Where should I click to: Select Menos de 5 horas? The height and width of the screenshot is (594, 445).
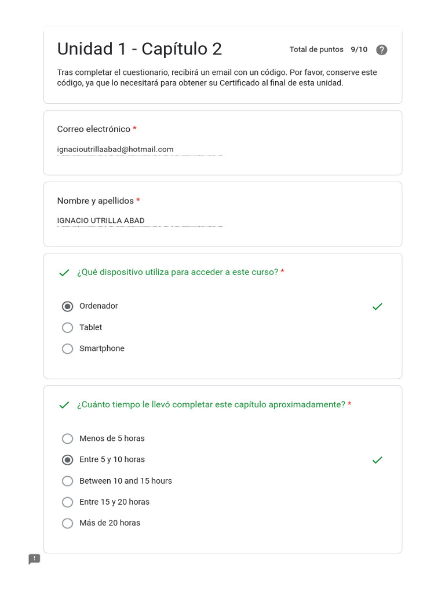[68, 439]
